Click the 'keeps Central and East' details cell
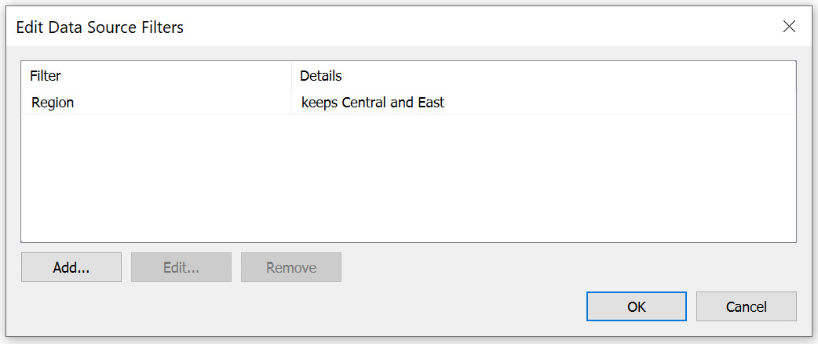818x344 pixels. point(542,102)
